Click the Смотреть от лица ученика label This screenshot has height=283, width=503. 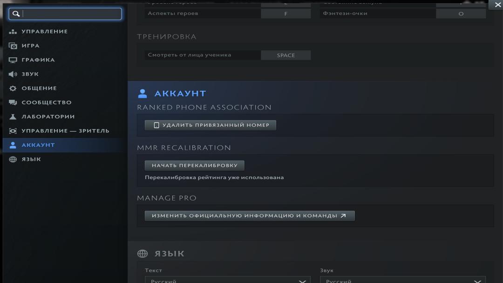pos(189,55)
